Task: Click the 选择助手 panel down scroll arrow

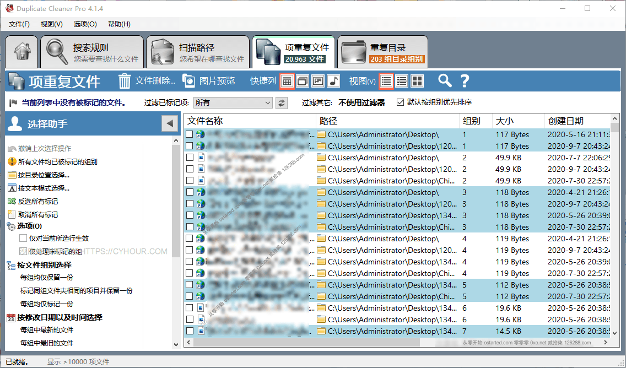Action: (x=176, y=344)
